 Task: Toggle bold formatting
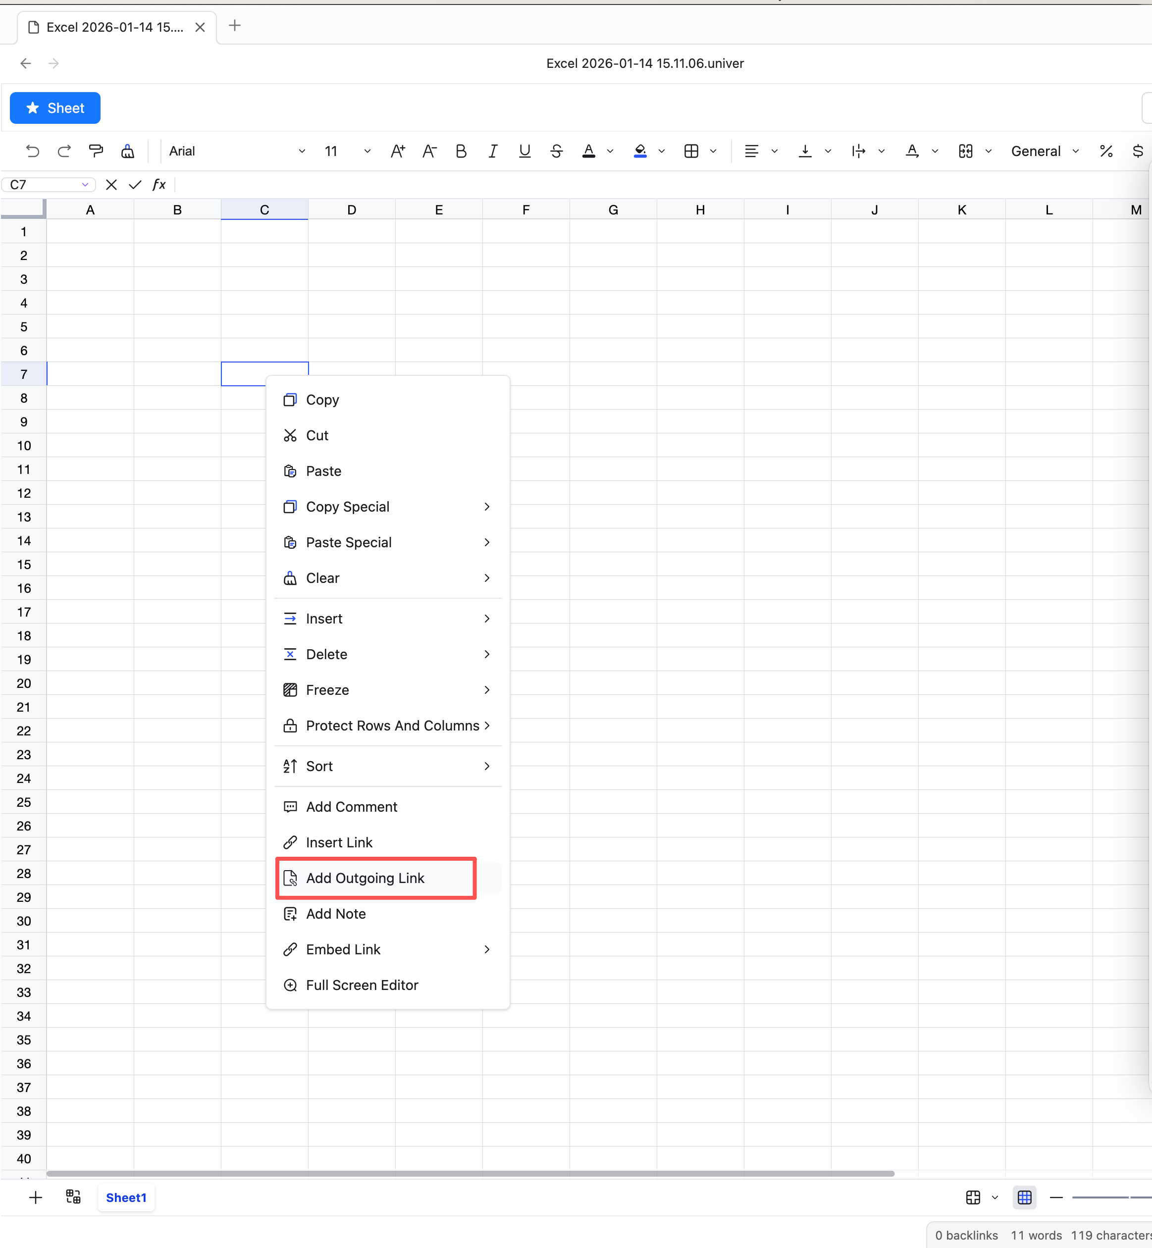(x=461, y=151)
